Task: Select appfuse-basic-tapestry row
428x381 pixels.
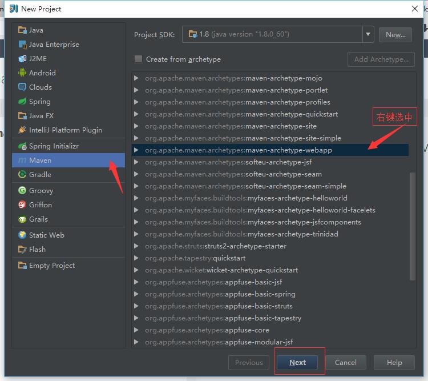Action: (x=270, y=318)
